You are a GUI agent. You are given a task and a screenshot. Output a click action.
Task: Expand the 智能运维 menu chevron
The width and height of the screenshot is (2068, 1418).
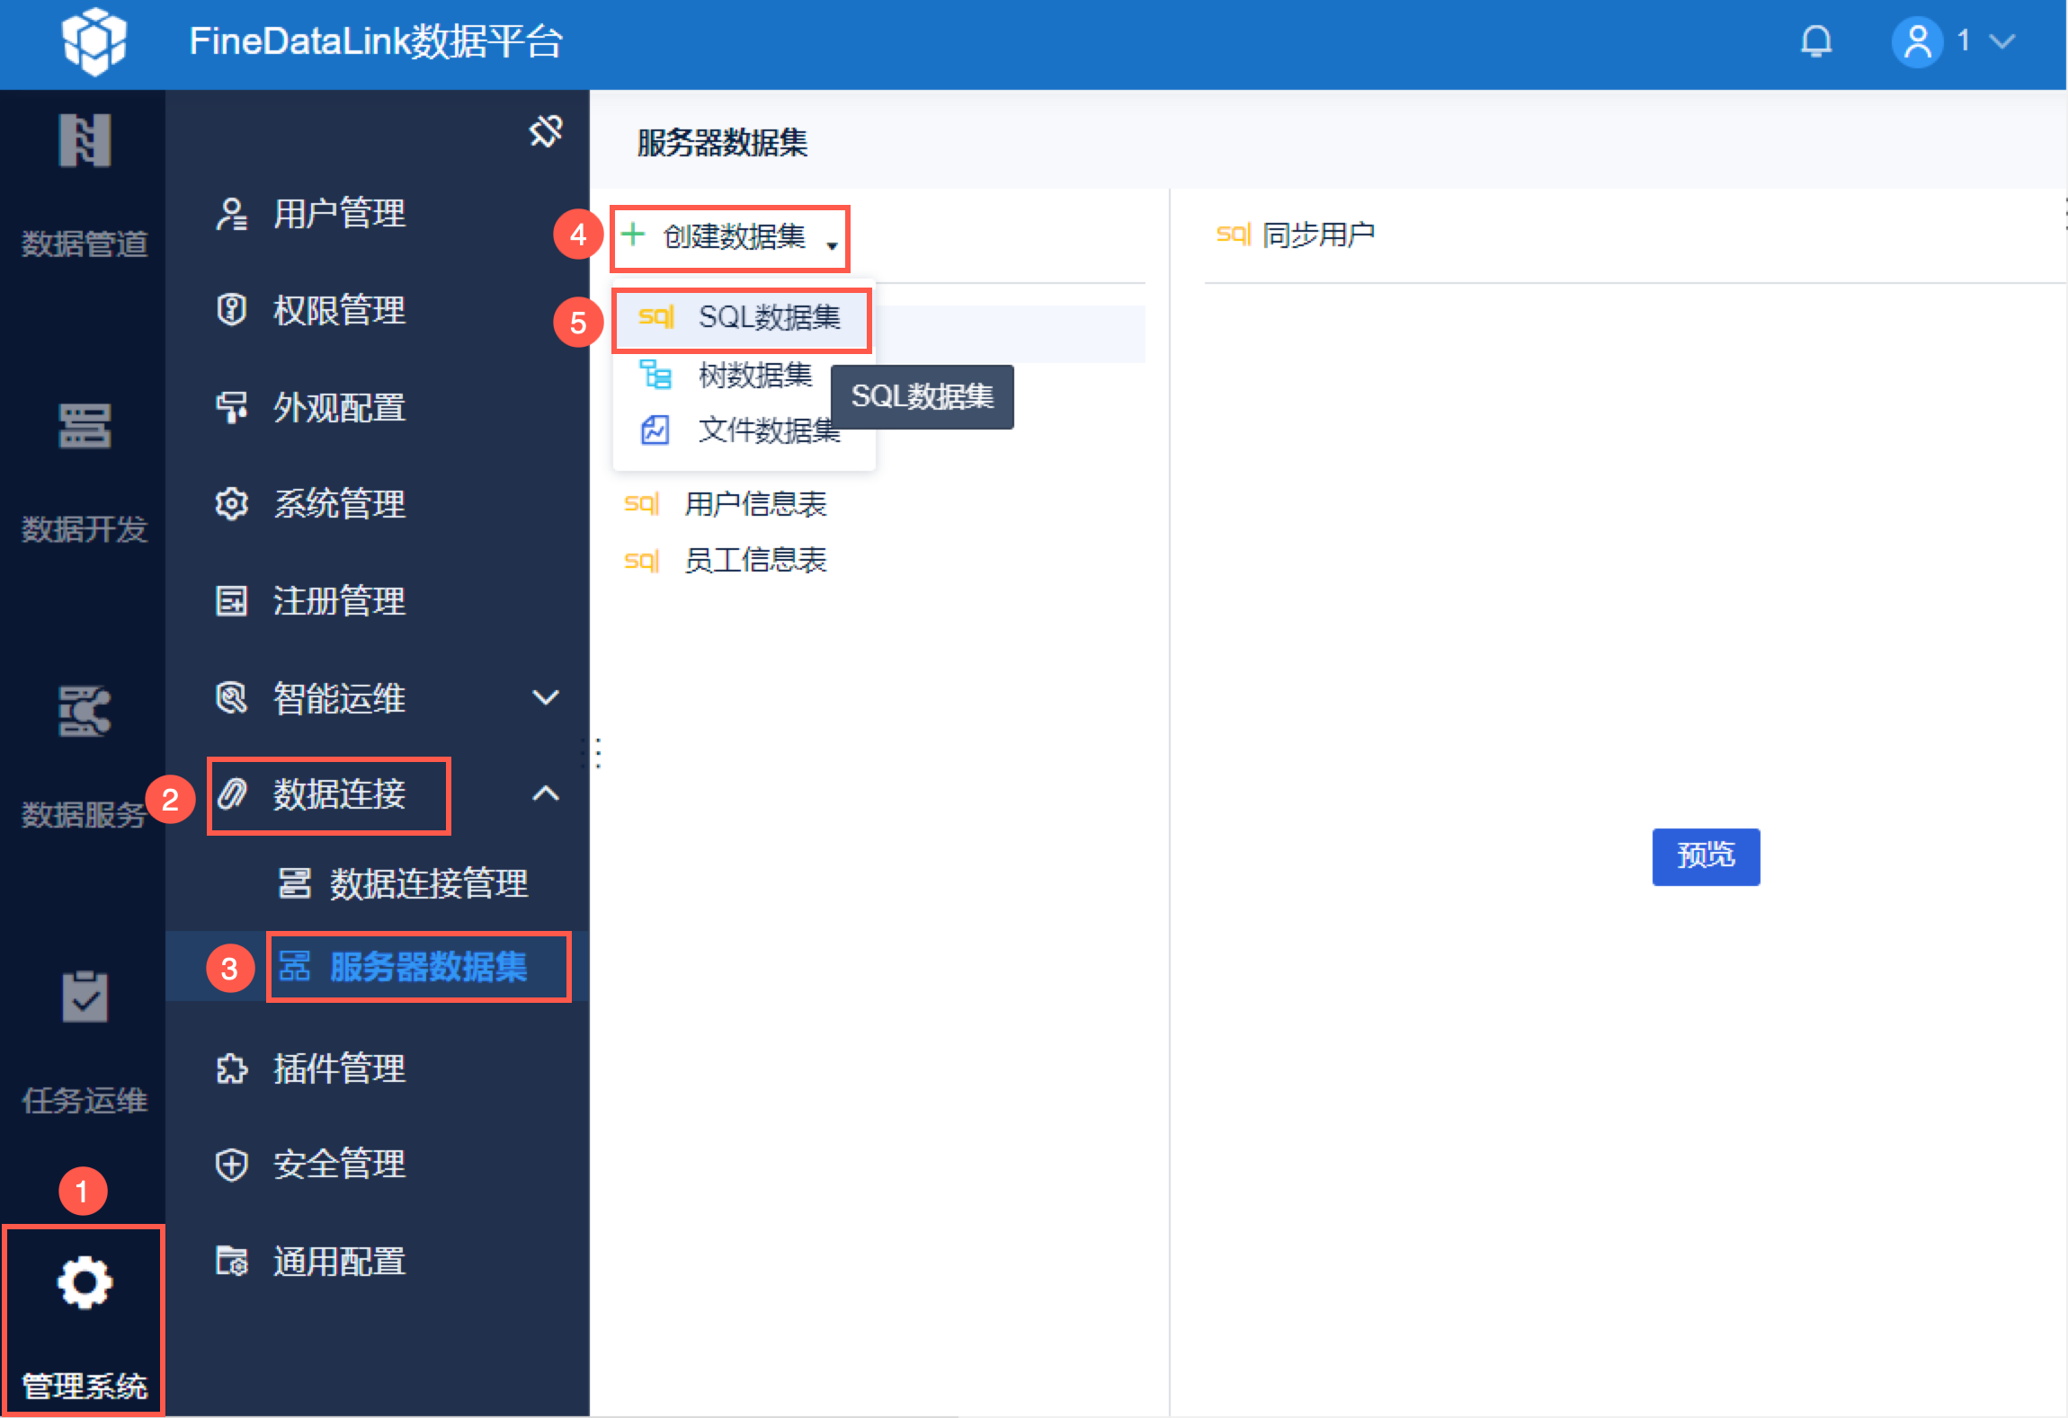click(x=545, y=697)
